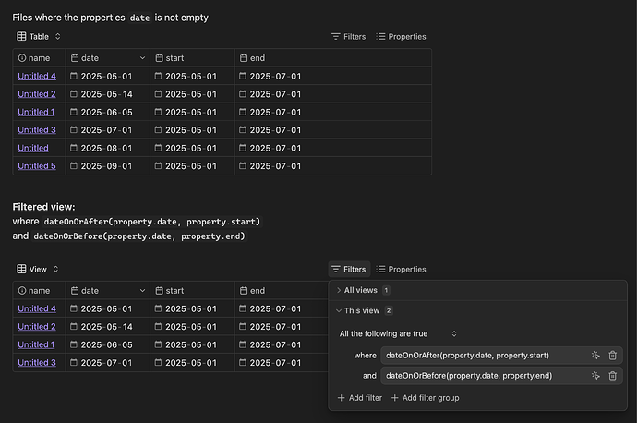Click the start column header in lower table

[x=192, y=291]
